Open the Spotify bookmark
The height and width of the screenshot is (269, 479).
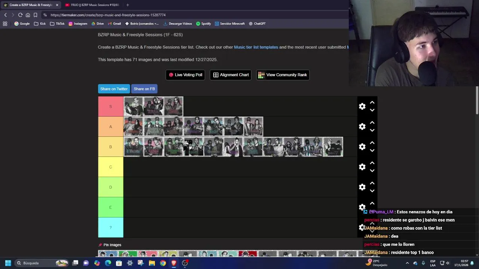(x=204, y=24)
